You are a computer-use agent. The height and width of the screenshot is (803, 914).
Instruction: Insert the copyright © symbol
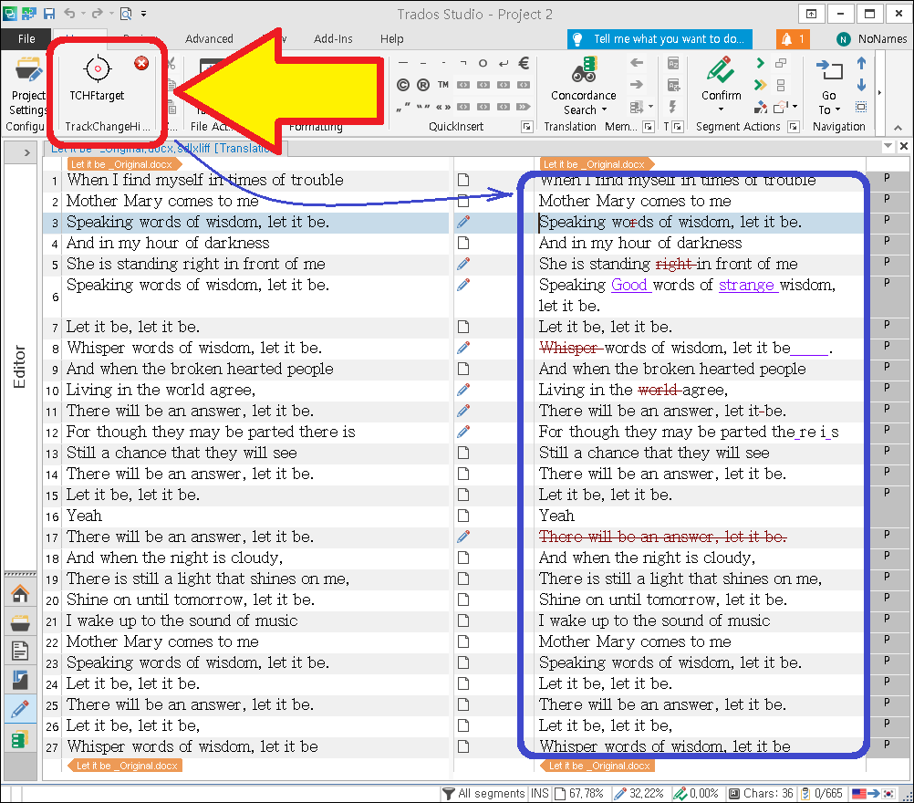pos(403,85)
